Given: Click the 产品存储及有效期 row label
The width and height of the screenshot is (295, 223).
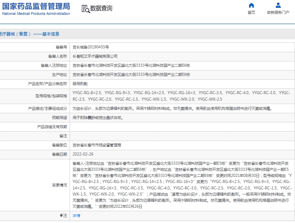Looking at the screenshot, I should [x=52, y=127].
